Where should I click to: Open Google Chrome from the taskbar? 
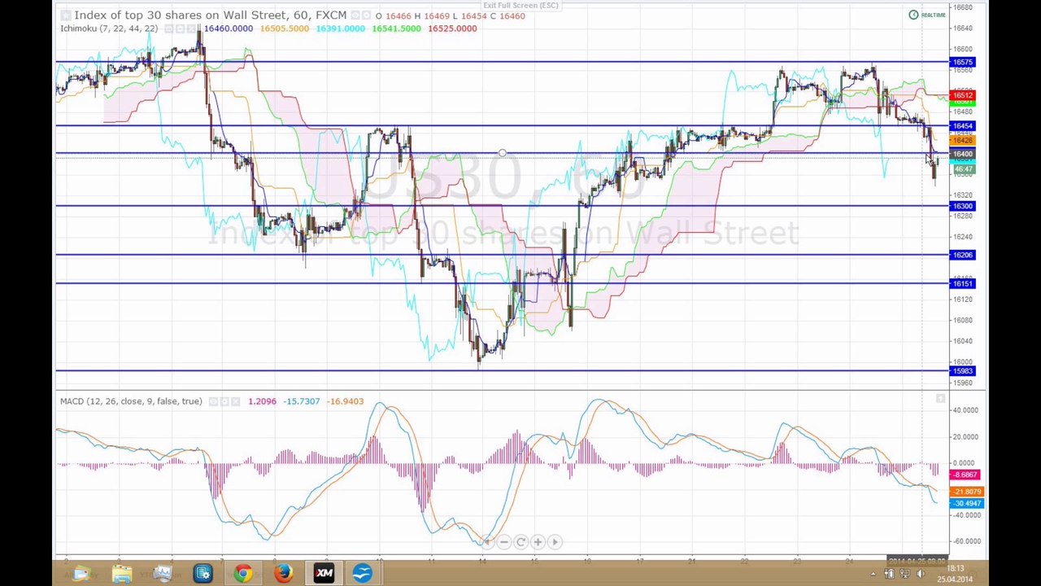[x=242, y=574]
